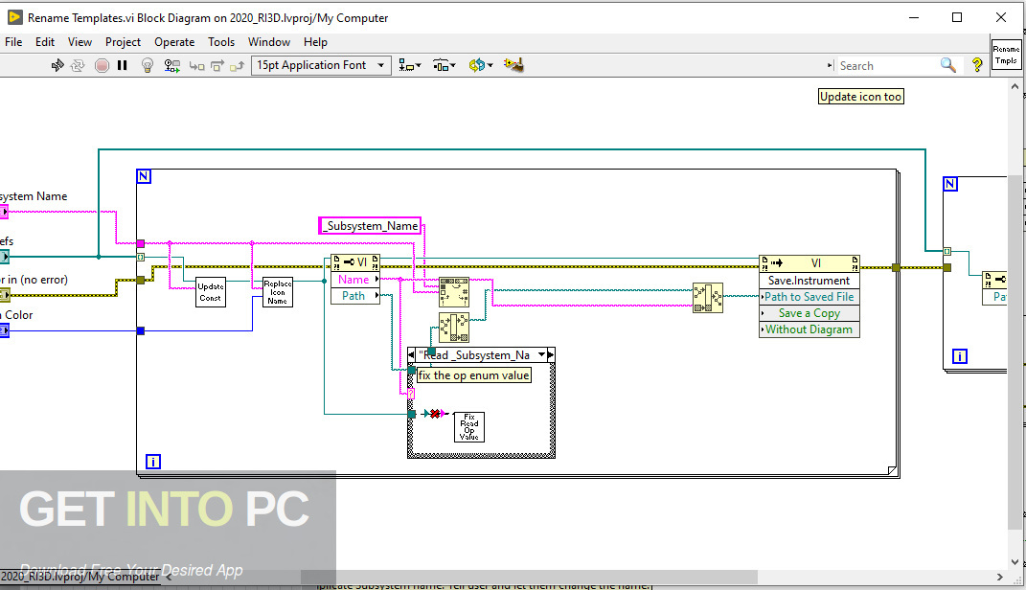Open the Align Objects pull-down
1026x590 pixels.
(410, 65)
